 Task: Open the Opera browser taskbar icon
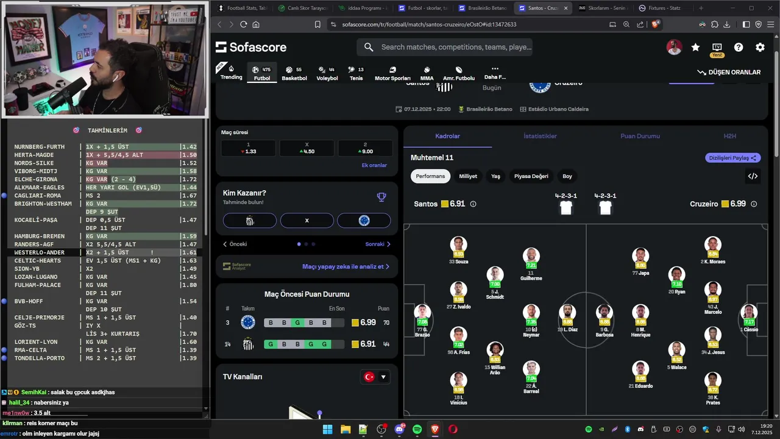click(453, 429)
